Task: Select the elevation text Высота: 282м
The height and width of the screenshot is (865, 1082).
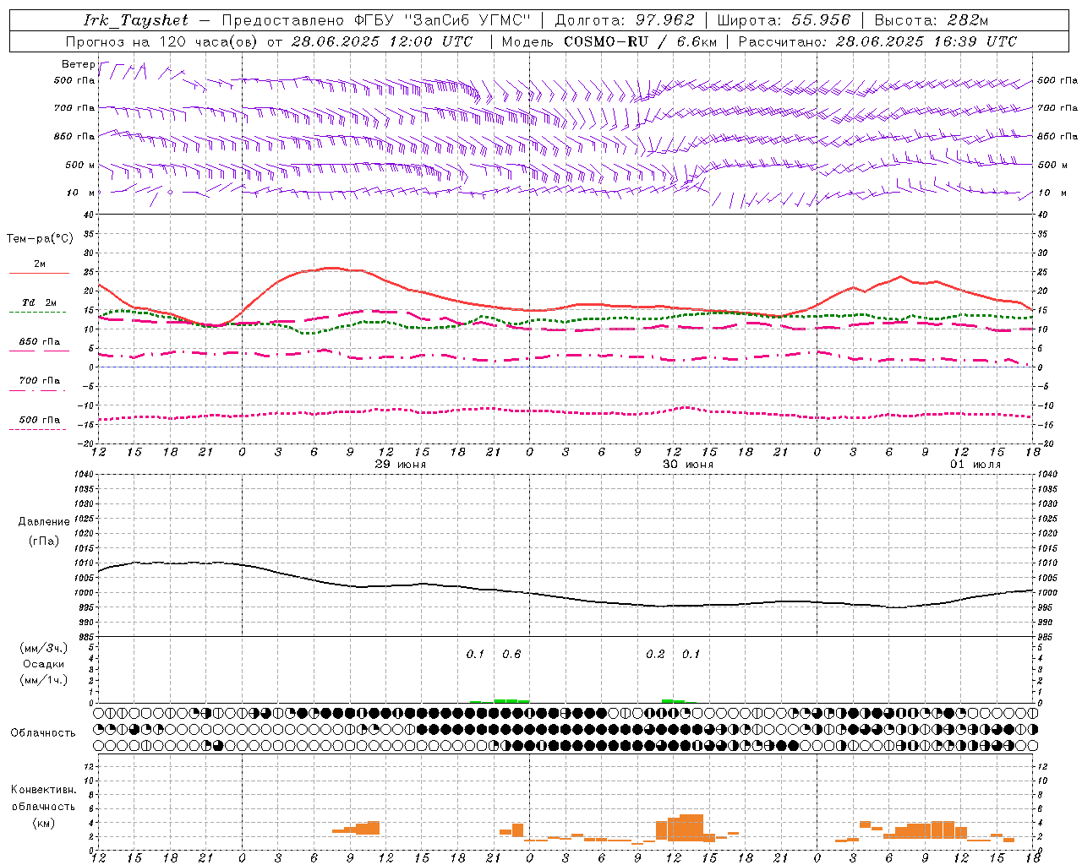Action: tap(932, 20)
